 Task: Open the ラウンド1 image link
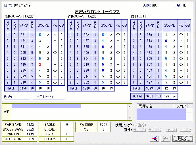(x=140, y=130)
